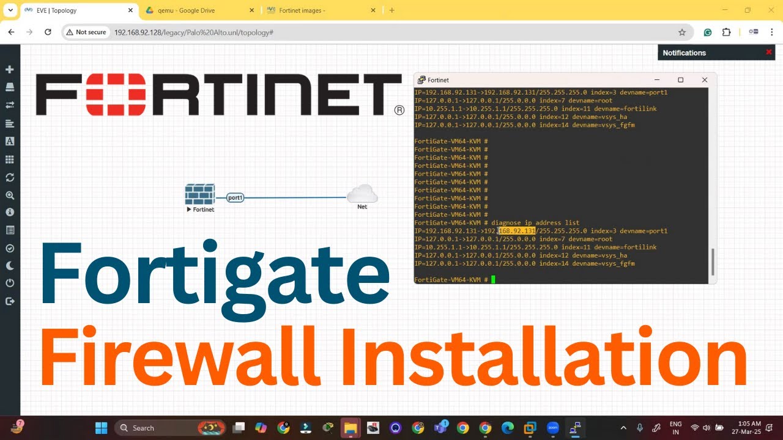Close the Notifications panel
The width and height of the screenshot is (783, 440).
[768, 53]
